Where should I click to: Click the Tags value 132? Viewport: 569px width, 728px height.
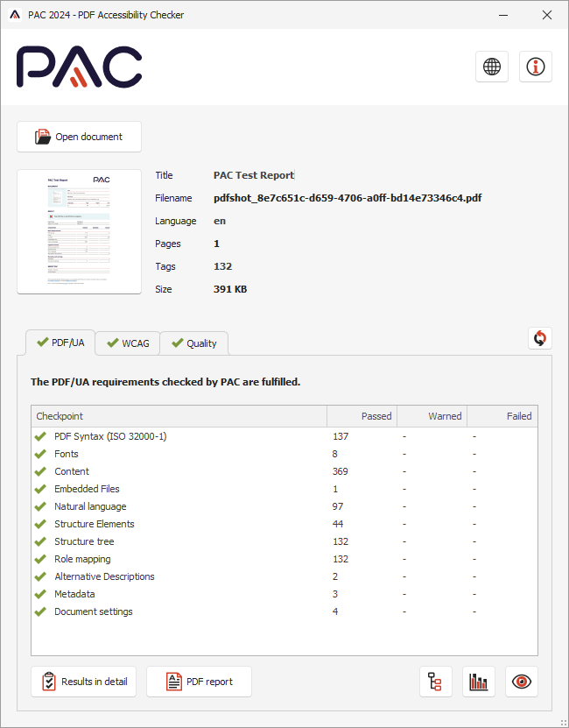[222, 266]
